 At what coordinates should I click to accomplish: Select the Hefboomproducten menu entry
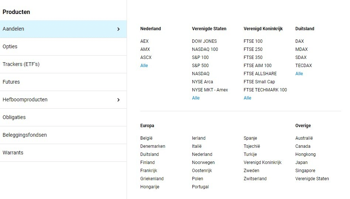[63, 99]
